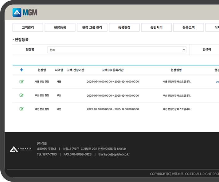Click the 고객DB 등록기간 column header
Screen dimensions: 219x182
[x=113, y=70]
